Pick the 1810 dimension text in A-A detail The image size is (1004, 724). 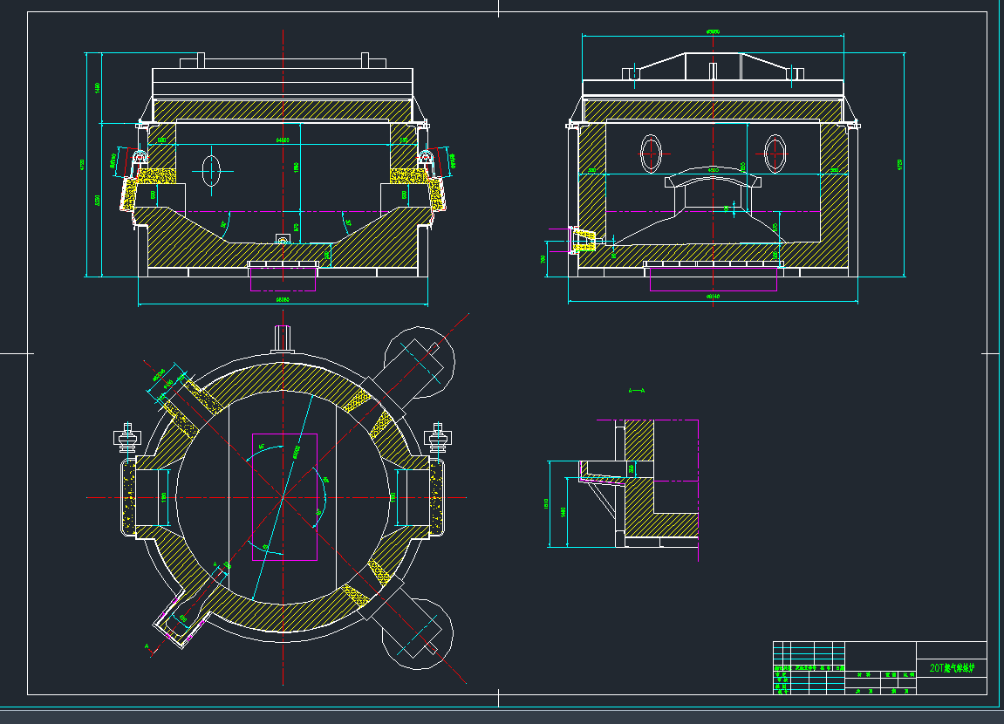point(547,503)
